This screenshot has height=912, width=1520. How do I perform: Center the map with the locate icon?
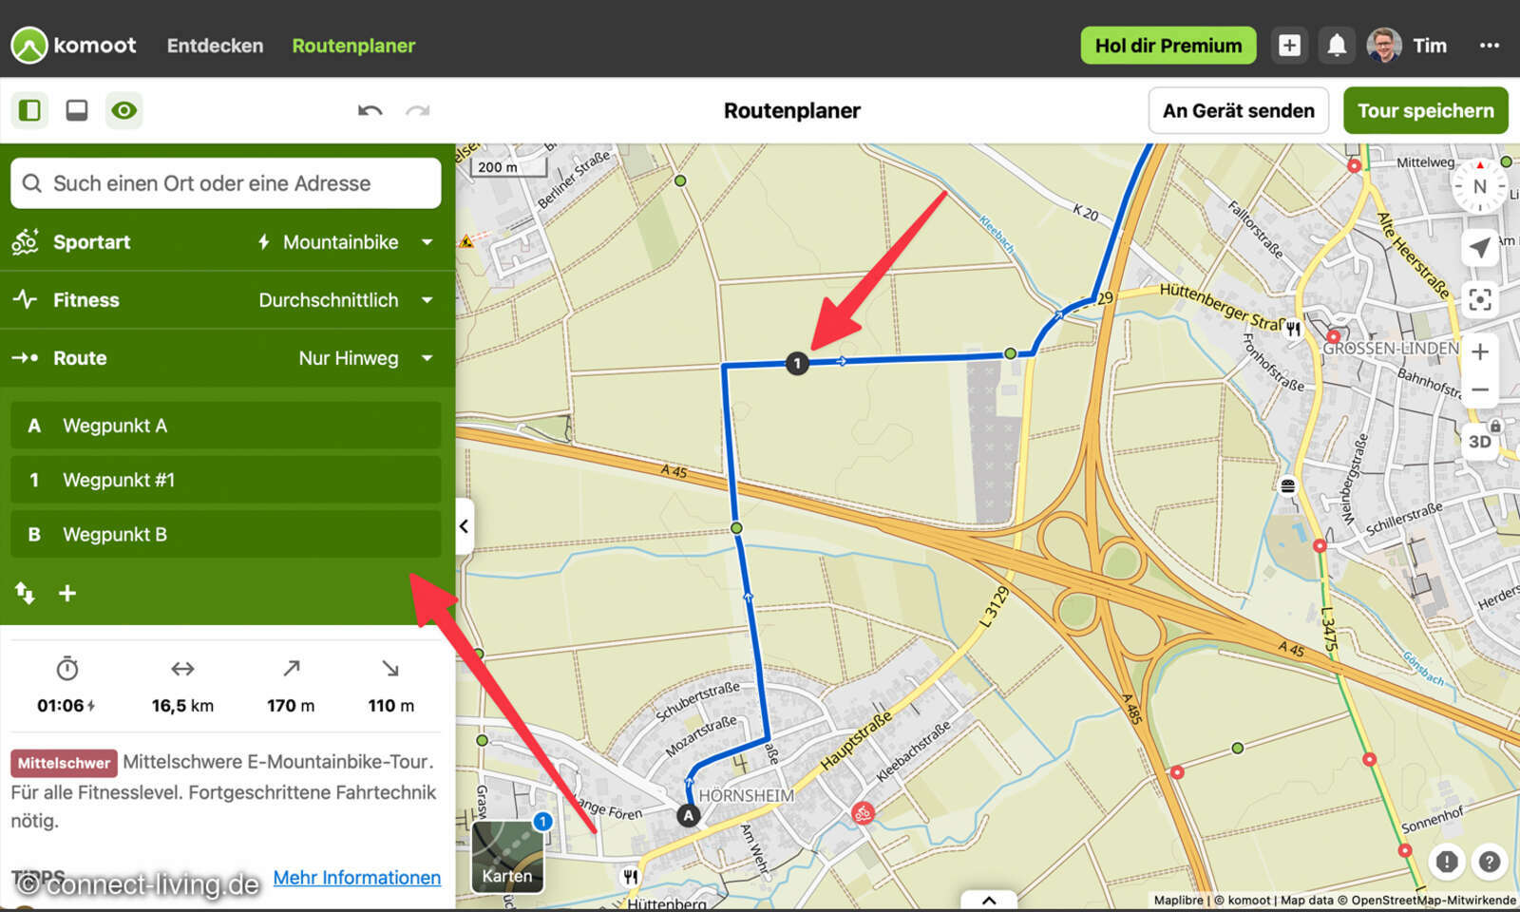click(x=1478, y=300)
